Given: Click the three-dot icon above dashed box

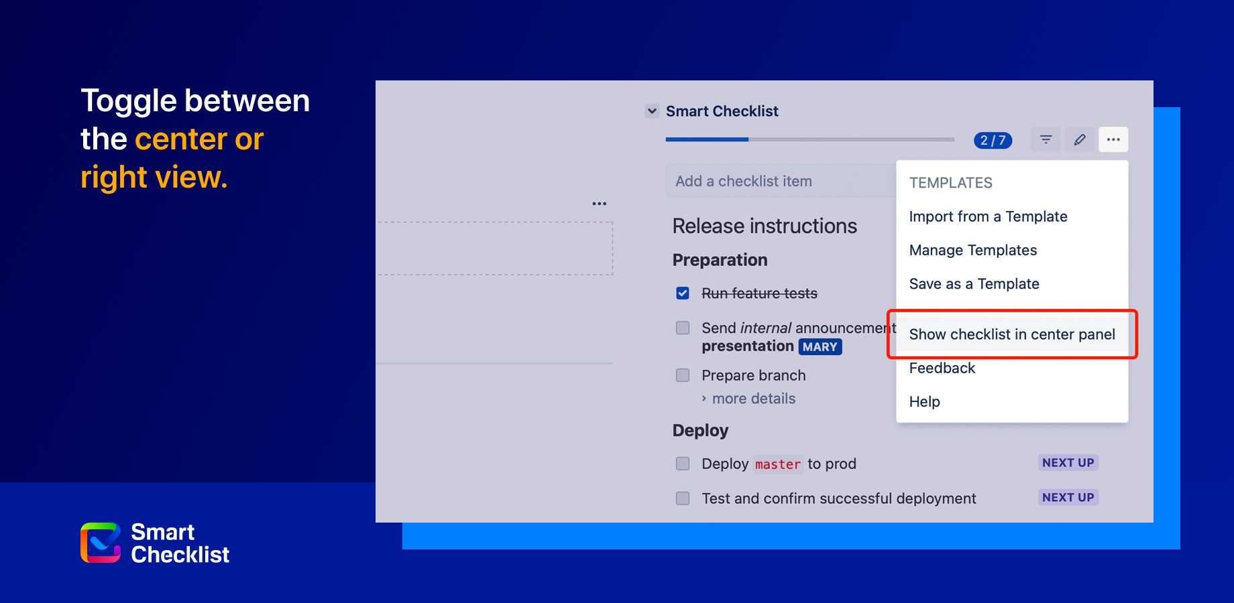Looking at the screenshot, I should click(x=600, y=203).
